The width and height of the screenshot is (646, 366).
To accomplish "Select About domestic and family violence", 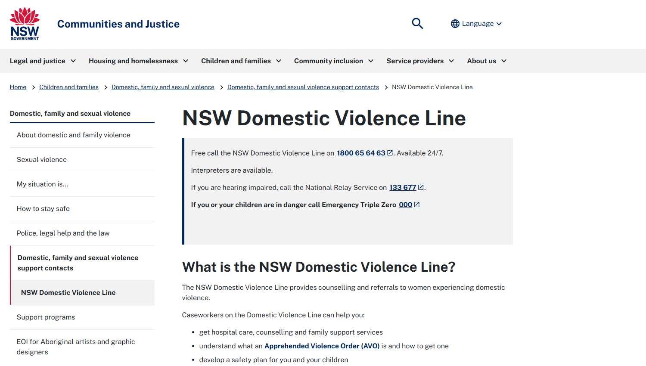I will [x=82, y=135].
